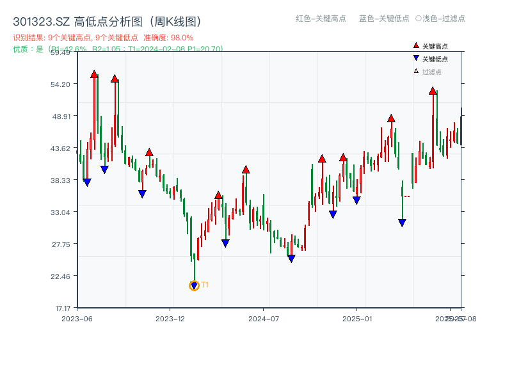Select the red triangle above the 2025 high near 48.91
Screen dimensions: 512x384
pos(390,118)
